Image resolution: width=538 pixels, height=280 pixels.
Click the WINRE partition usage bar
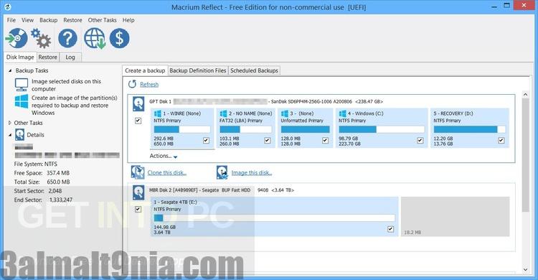click(x=182, y=129)
